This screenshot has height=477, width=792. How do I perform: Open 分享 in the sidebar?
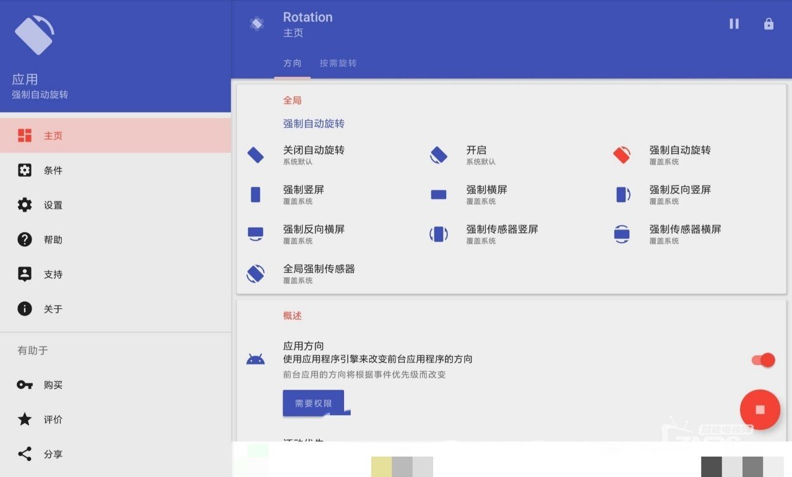pos(115,454)
